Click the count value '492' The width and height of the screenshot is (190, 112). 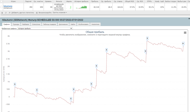pos(31,7)
